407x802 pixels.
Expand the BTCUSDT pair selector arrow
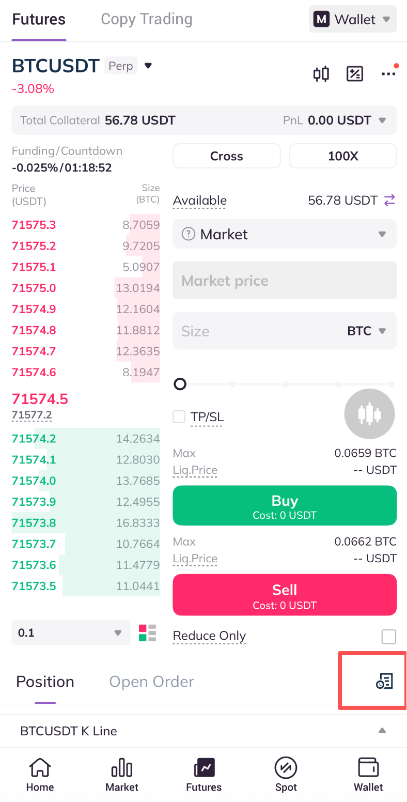pos(148,66)
